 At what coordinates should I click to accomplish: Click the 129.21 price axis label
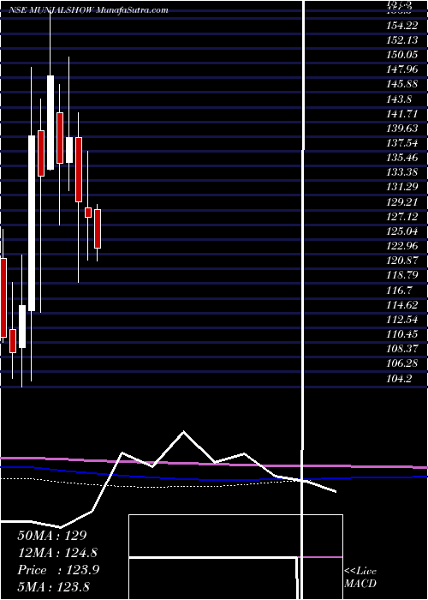(x=402, y=201)
